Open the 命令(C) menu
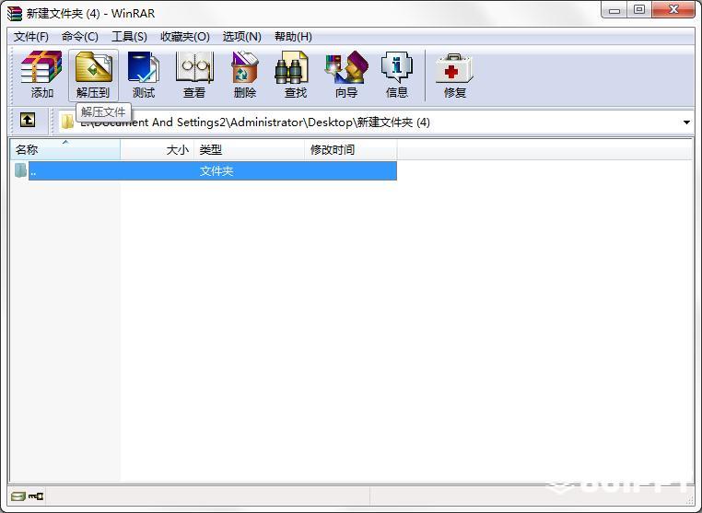The image size is (702, 513). [80, 37]
